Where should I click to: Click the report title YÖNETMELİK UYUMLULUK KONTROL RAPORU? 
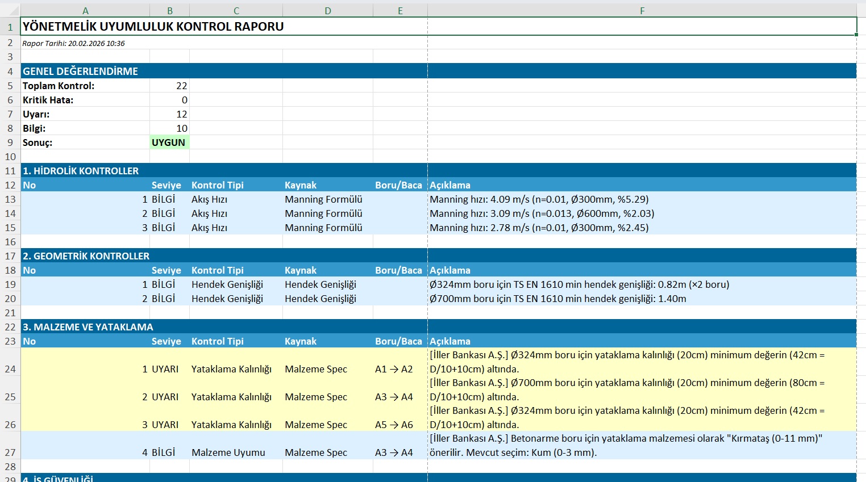click(x=153, y=27)
